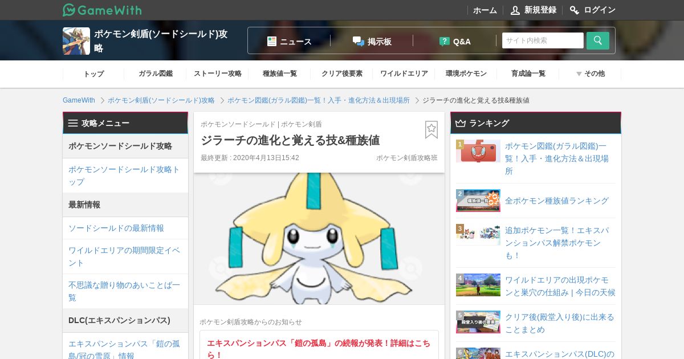Viewport: 684px width, 359px height.
Task: Open rank 3 追加ポケモン thumbnail
Action: [x=478, y=235]
